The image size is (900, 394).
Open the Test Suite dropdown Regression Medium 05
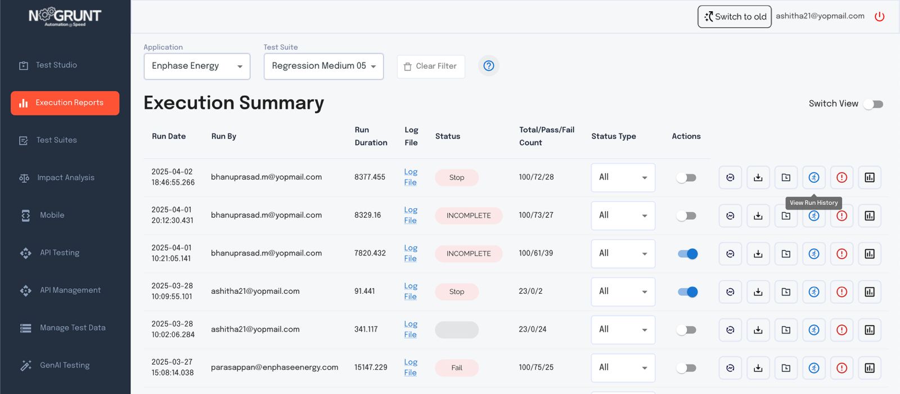(x=323, y=66)
